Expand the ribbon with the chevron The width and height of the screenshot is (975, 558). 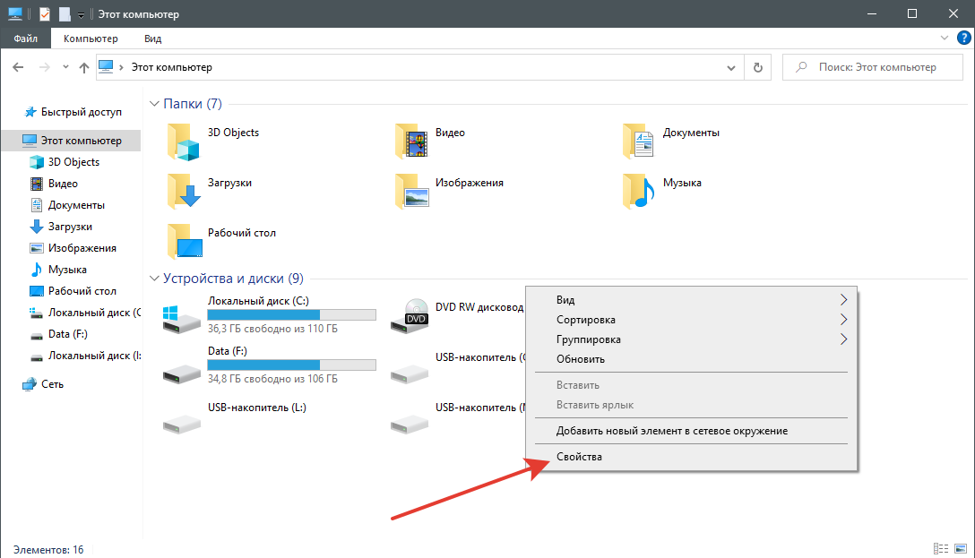pos(944,38)
